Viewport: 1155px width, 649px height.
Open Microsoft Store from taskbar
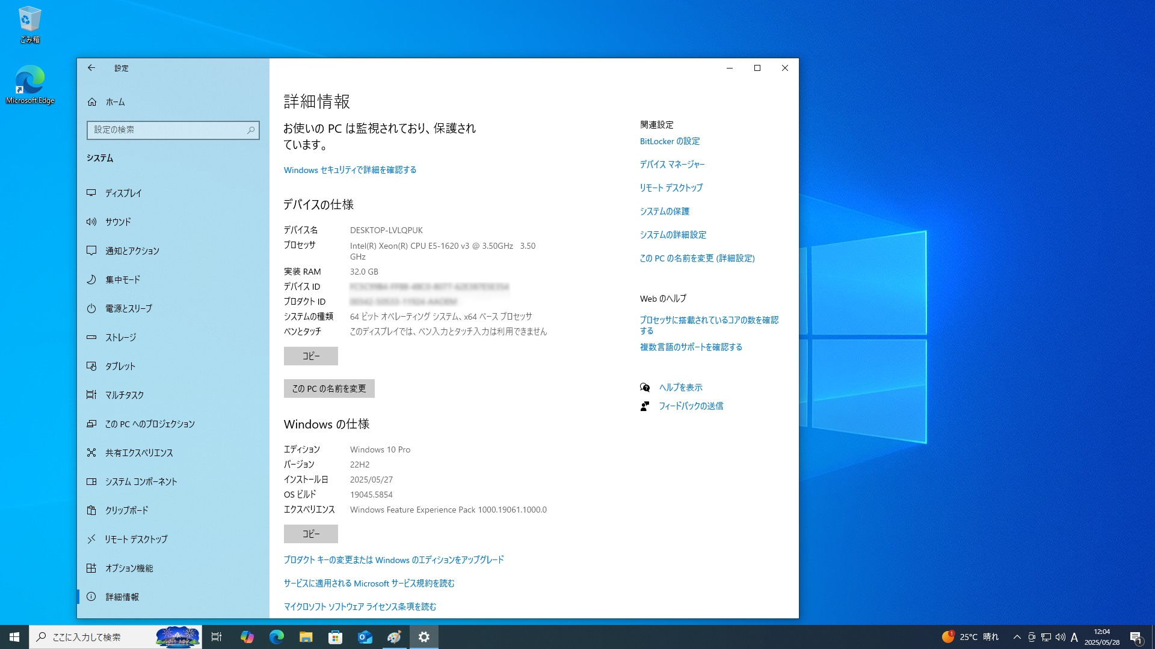(x=335, y=637)
